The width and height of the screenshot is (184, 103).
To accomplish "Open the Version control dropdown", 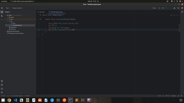I will 18,8.
